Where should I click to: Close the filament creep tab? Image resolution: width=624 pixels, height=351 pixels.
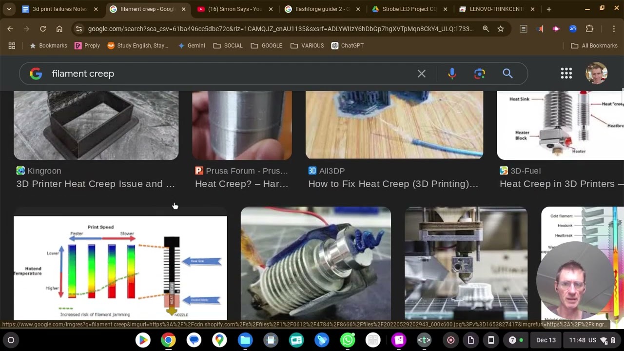pos(183,9)
